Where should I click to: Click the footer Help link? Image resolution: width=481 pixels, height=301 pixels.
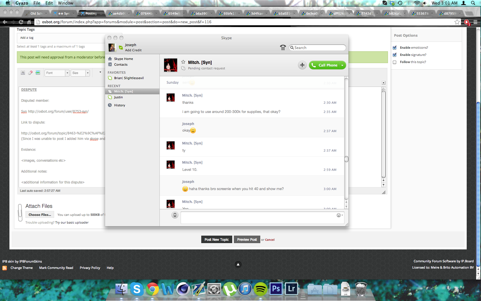[110, 268]
